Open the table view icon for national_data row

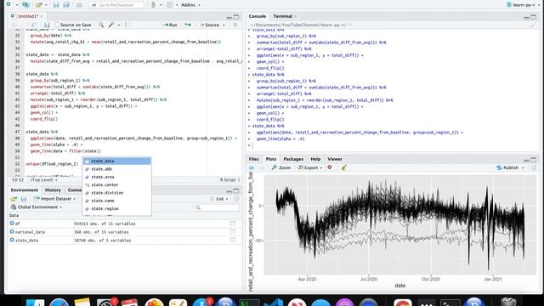(232, 231)
